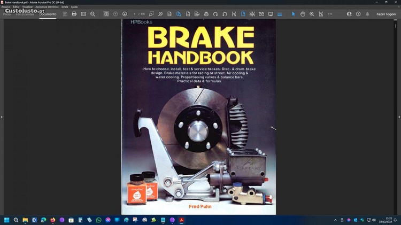
Task: Toggle the read mode monitor icon
Action: 271,14
